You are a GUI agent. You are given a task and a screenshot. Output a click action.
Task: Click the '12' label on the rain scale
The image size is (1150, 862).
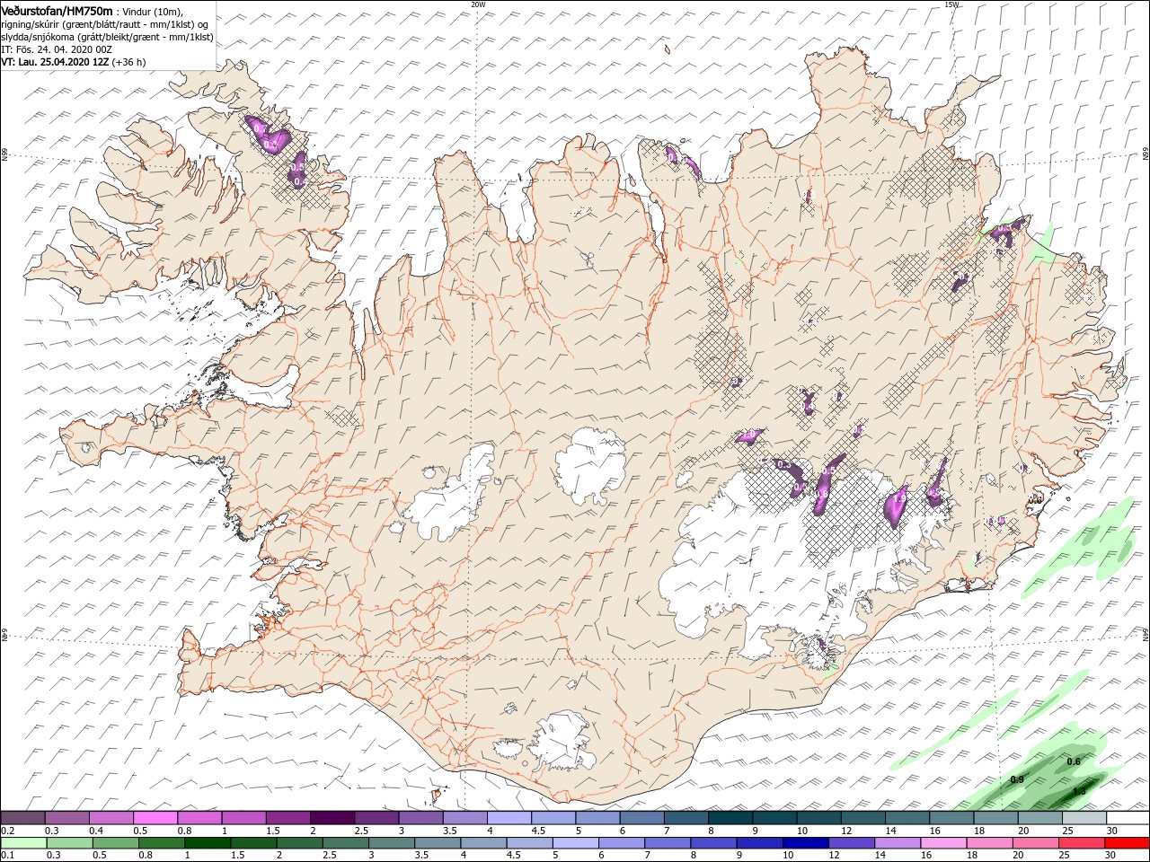point(834,856)
